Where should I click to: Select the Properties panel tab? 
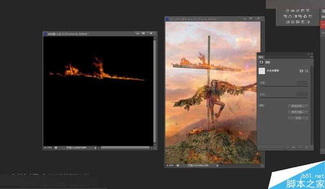click(261, 57)
